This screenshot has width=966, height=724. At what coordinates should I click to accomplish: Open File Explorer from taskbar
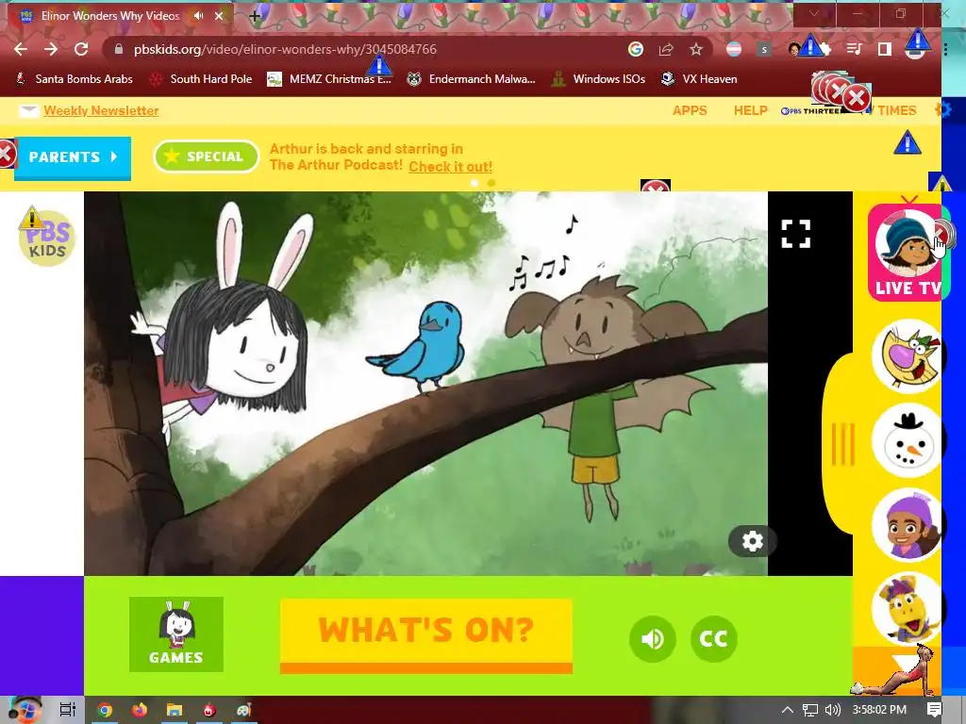pos(175,711)
